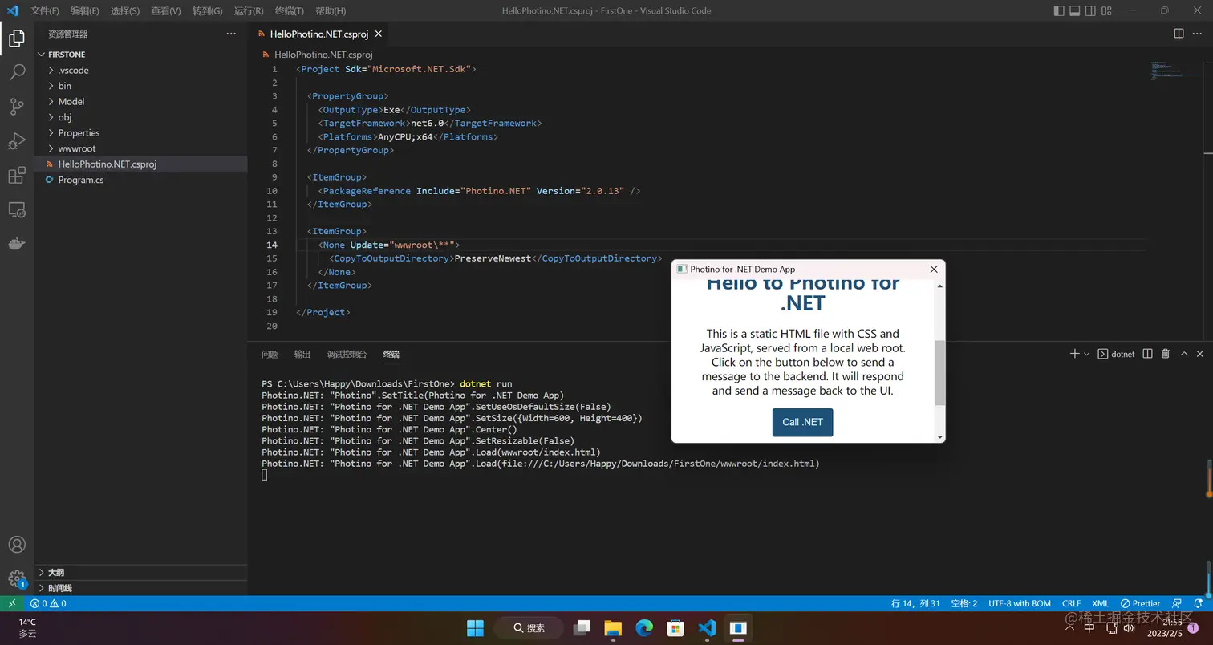Viewport: 1213px width, 645px height.
Task: Open the Extensions view
Action: [17, 176]
